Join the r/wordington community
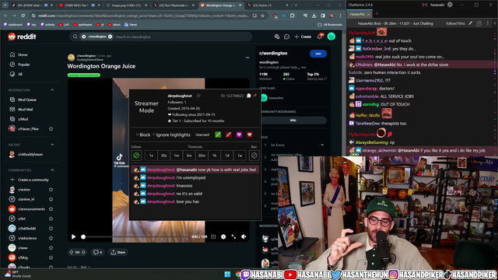498x280 pixels. (x=318, y=54)
